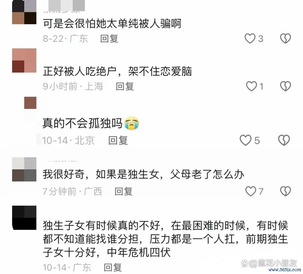Open the long 独生子女有时候真的不好 comment

click(166, 239)
